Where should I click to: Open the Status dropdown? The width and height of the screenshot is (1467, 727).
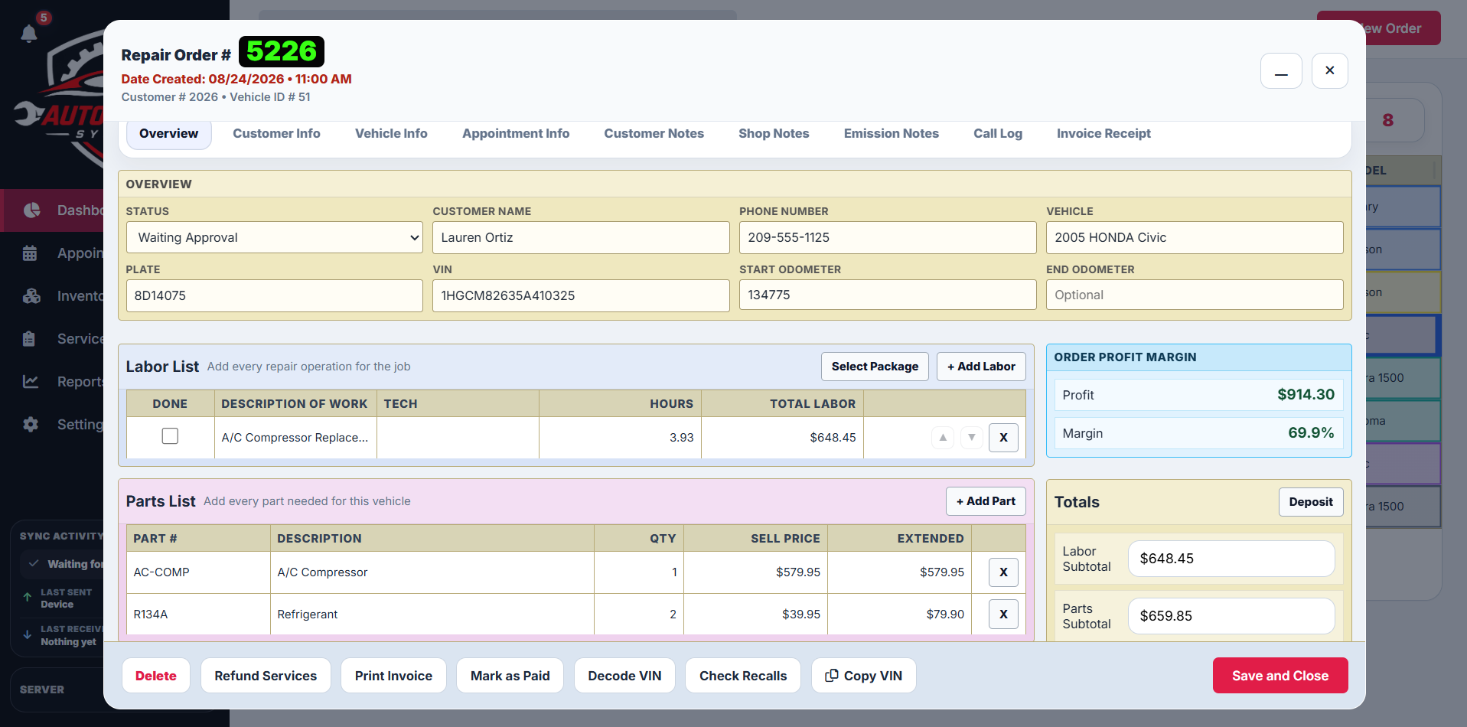tap(275, 237)
